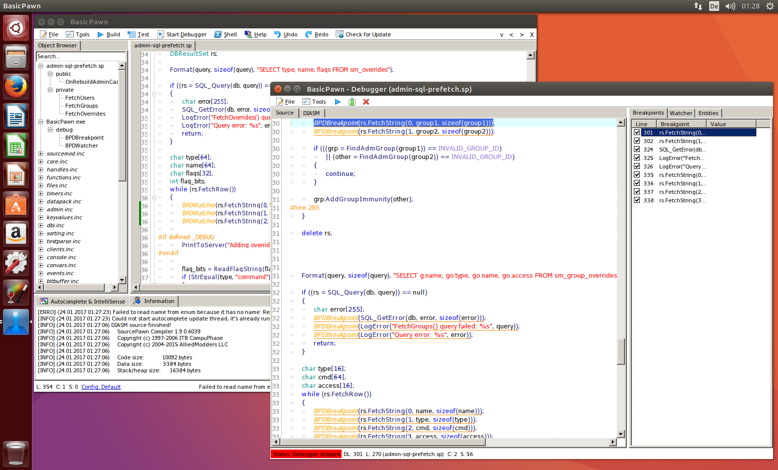Open Ubuntu Software Center from launcher
Viewport: 778px width, 470px height.
[x=16, y=204]
